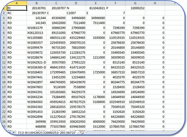Click cell containing 78810000
This screenshot has height=137, width=187.
coord(76,47)
